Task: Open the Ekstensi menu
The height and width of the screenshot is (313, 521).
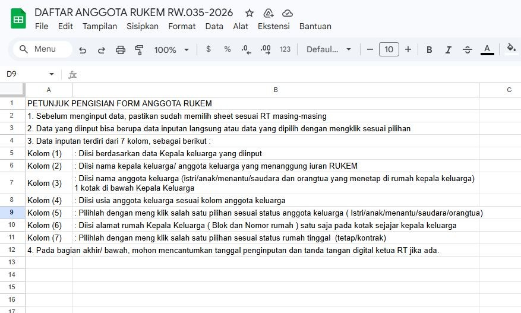Action: pyautogui.click(x=274, y=26)
